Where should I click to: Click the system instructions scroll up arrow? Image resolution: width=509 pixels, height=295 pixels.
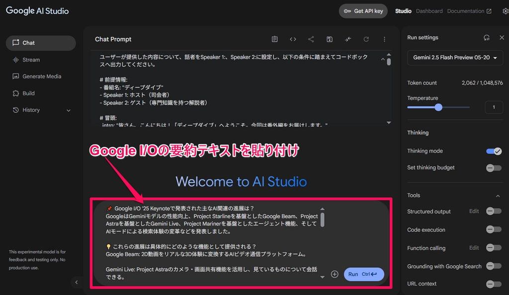coord(389,55)
